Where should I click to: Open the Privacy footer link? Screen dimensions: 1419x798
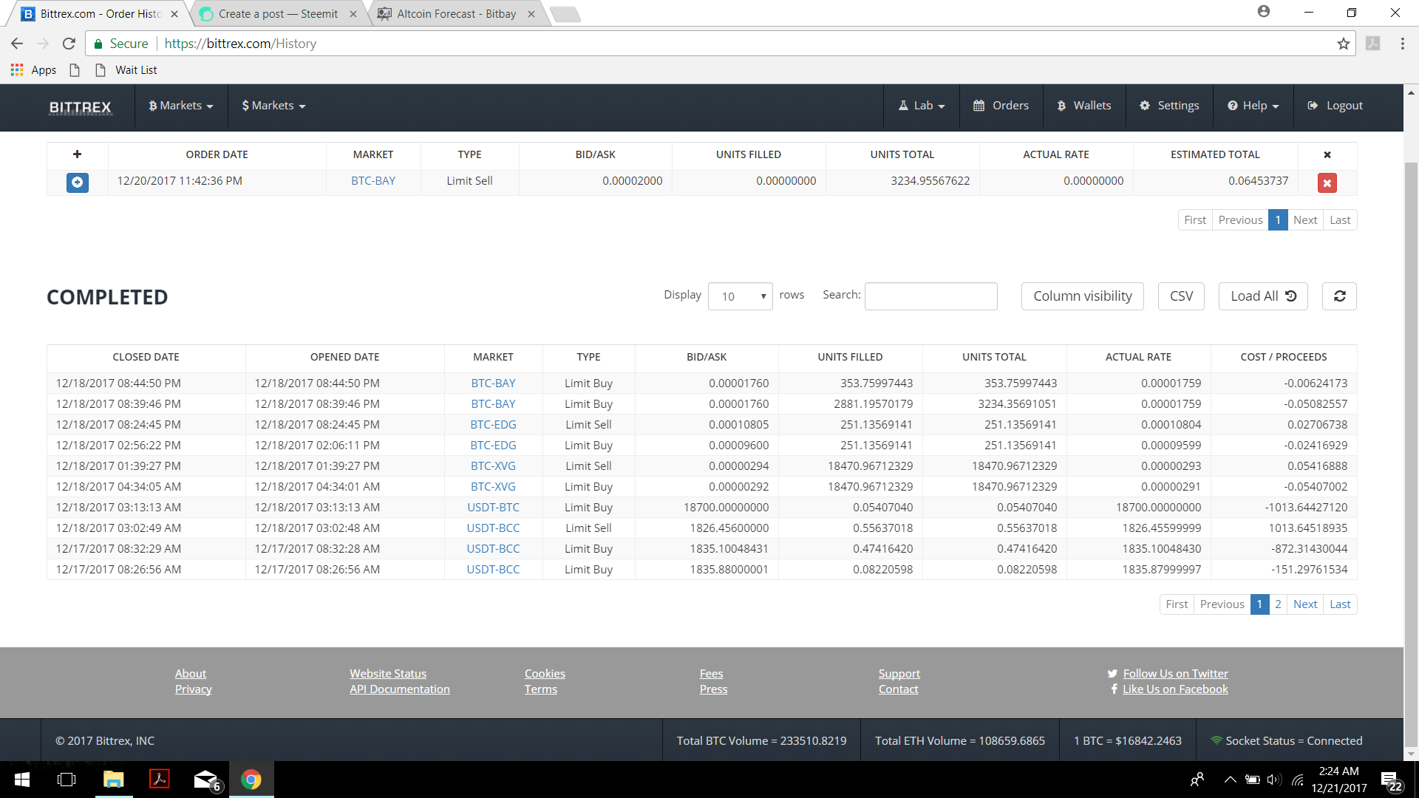(194, 689)
